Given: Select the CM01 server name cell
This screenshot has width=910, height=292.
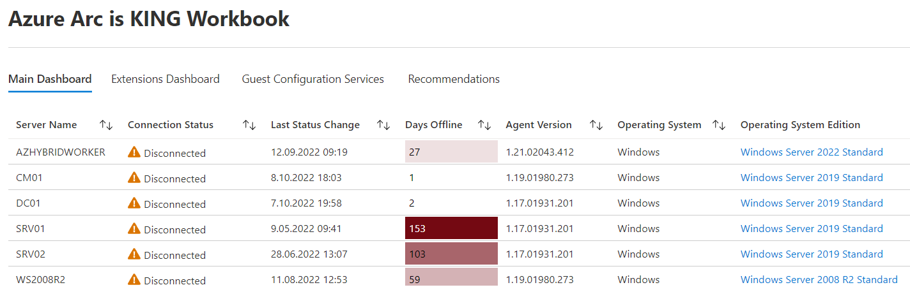Looking at the screenshot, I should [29, 178].
